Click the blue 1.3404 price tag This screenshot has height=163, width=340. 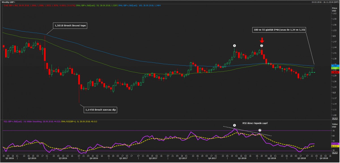tap(334, 65)
